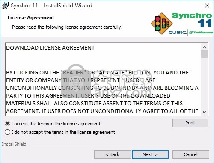Close the InstallShield Wizard window

(x=207, y=6)
